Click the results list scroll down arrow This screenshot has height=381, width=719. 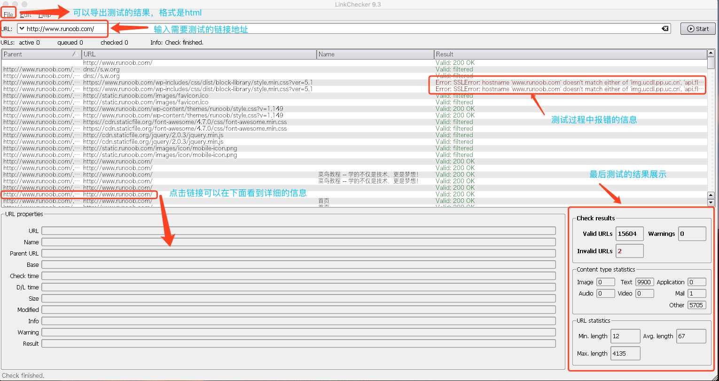tap(711, 202)
